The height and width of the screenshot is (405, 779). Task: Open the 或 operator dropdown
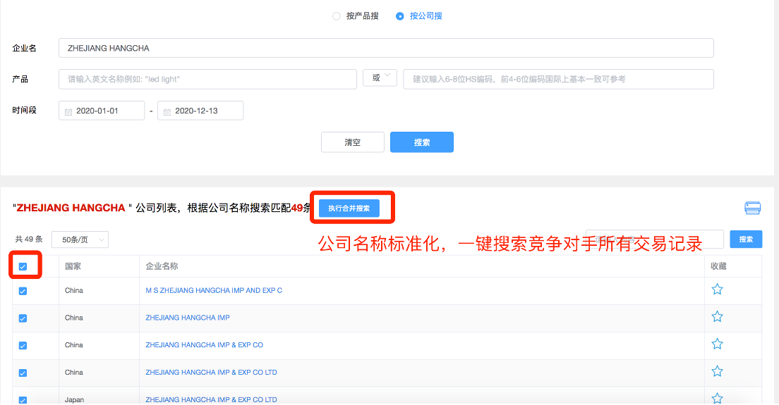(x=380, y=77)
